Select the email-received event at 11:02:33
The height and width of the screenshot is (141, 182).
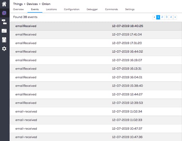point(96,120)
